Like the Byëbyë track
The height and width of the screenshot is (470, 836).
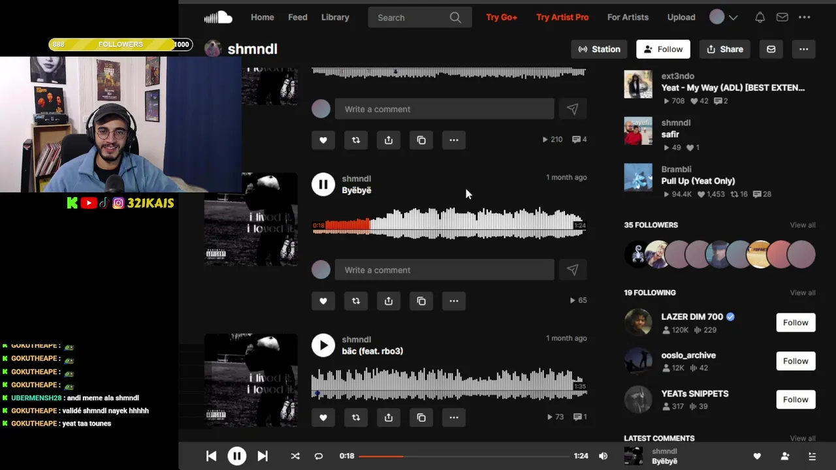click(323, 301)
